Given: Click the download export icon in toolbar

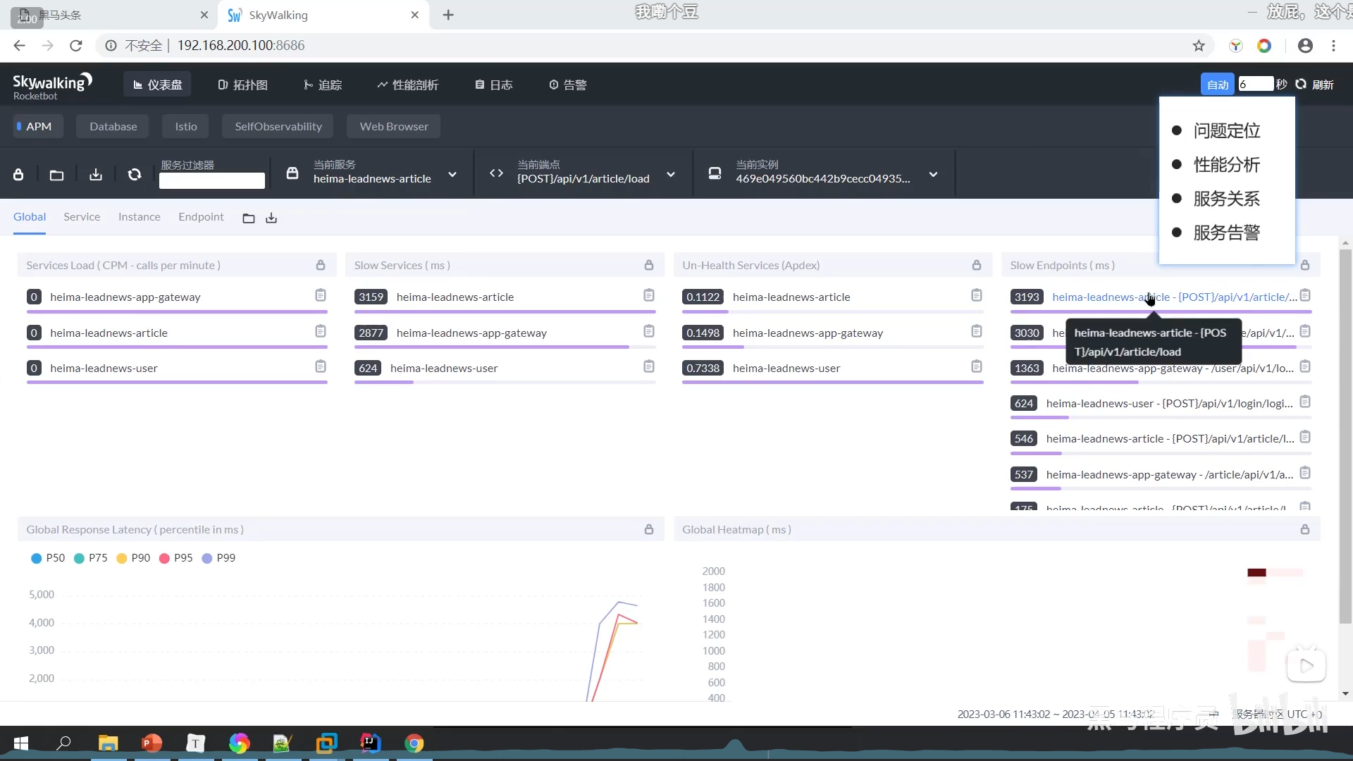Looking at the screenshot, I should point(96,174).
